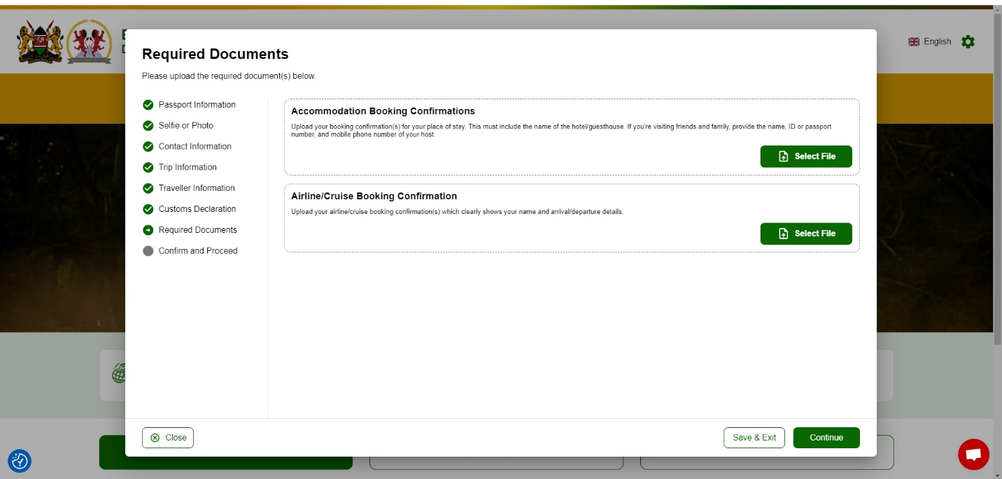Click the Save & Exit button

pyautogui.click(x=754, y=438)
